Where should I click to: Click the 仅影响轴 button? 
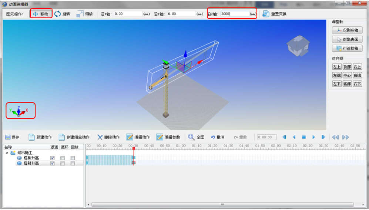pos(347,30)
